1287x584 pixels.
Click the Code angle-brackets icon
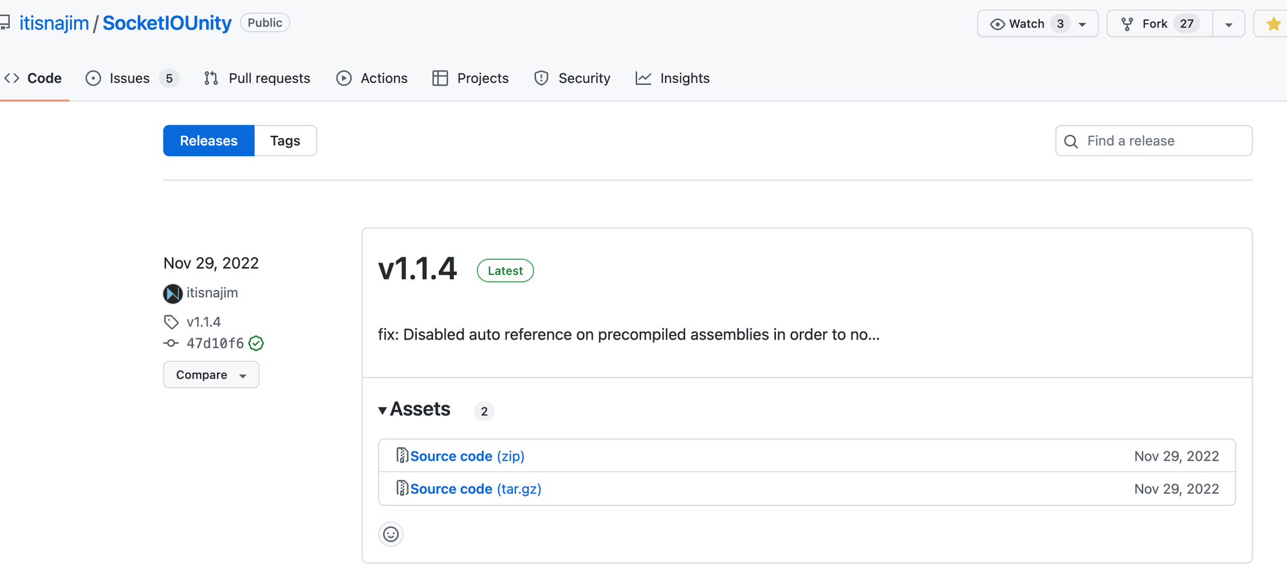[x=12, y=78]
